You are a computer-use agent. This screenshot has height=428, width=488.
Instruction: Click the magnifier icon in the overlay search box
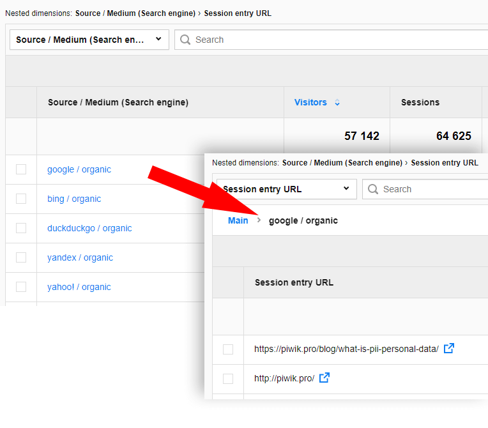pyautogui.click(x=373, y=189)
